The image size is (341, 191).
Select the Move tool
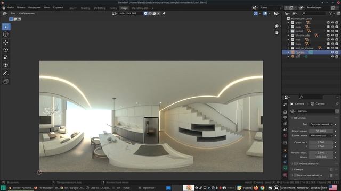6,42
